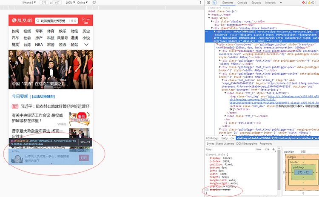Expand the overflow hidden shorthand arrow
The image size is (319, 197).
(224, 186)
